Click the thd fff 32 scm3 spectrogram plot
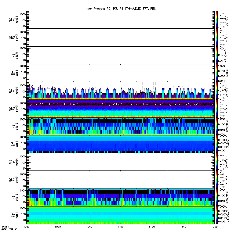Viewport: 229px width, 244px height. (120, 109)
